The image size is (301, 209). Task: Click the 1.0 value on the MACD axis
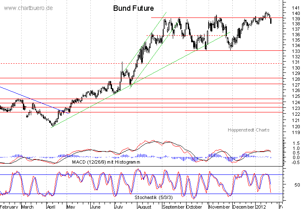click(x=296, y=148)
